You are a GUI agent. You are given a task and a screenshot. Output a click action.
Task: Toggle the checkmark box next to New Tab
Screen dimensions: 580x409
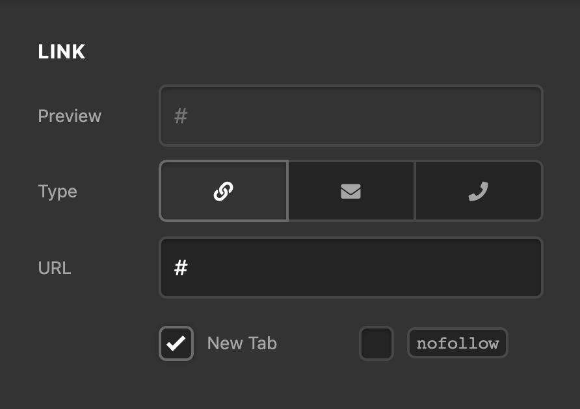[176, 343]
